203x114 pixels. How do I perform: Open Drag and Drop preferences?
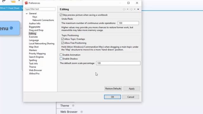click(36, 30)
